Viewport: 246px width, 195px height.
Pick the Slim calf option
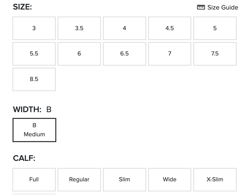[x=124, y=180]
